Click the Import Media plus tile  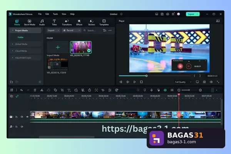click(x=58, y=47)
